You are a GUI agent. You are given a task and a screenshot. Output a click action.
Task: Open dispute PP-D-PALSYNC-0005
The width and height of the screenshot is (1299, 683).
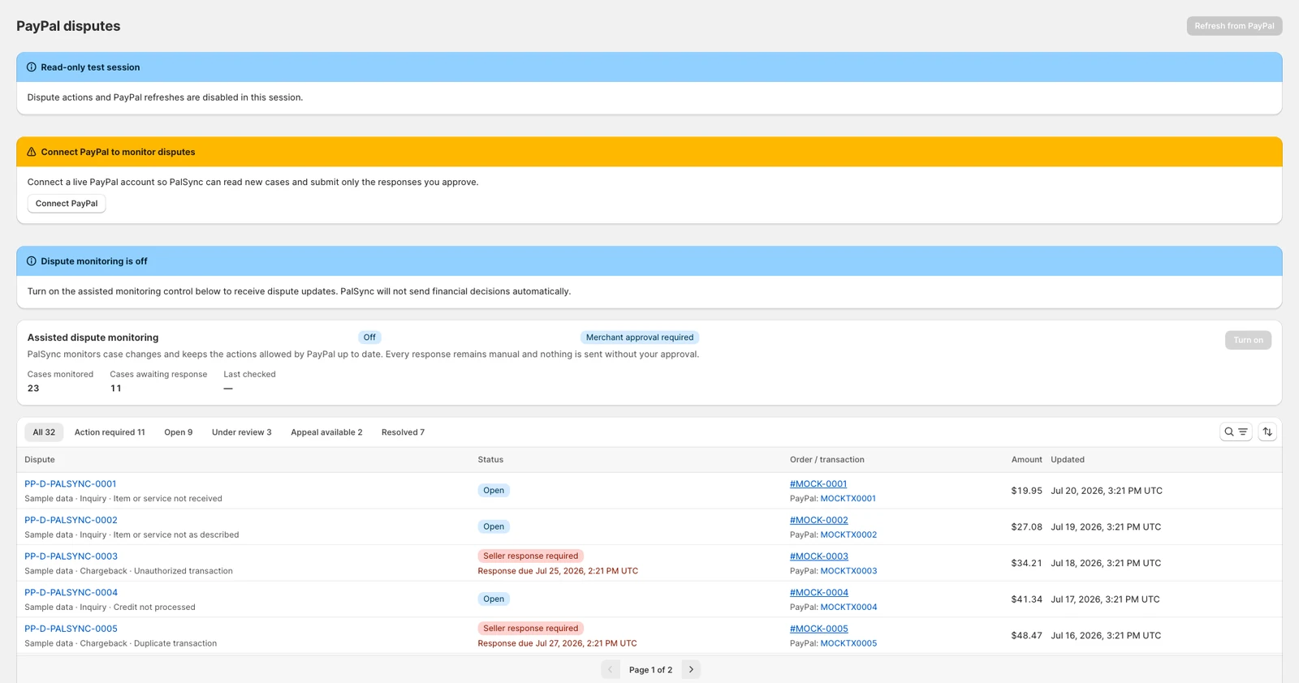(71, 629)
